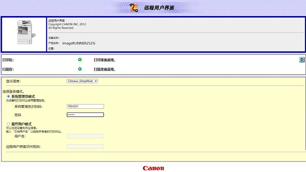Click the imageRUNNER printer device image
Image resolution: width=306 pixels, height=172 pixels.
26,32
